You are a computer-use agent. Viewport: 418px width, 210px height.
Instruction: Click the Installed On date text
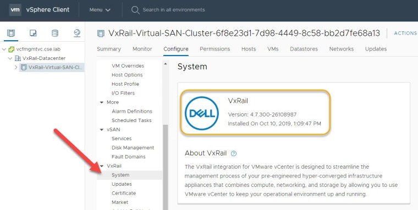(274, 124)
